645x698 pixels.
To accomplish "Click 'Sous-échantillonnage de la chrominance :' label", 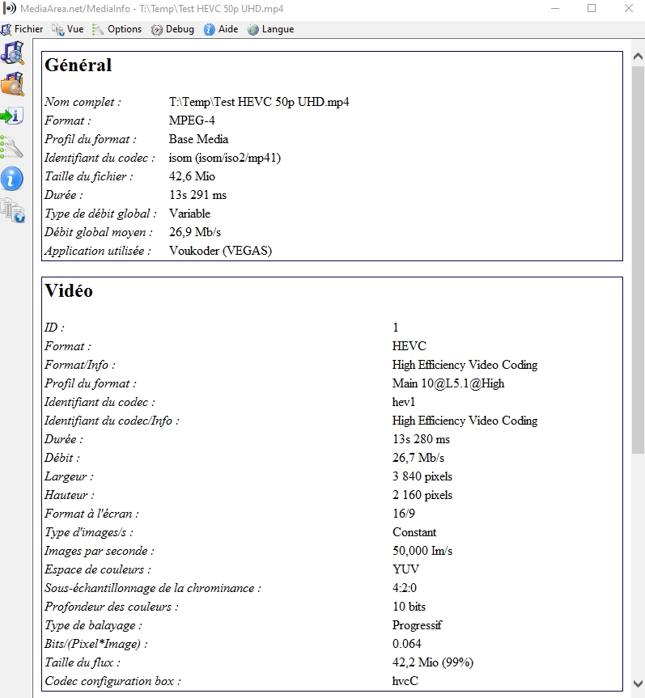I will pyautogui.click(x=152, y=588).
